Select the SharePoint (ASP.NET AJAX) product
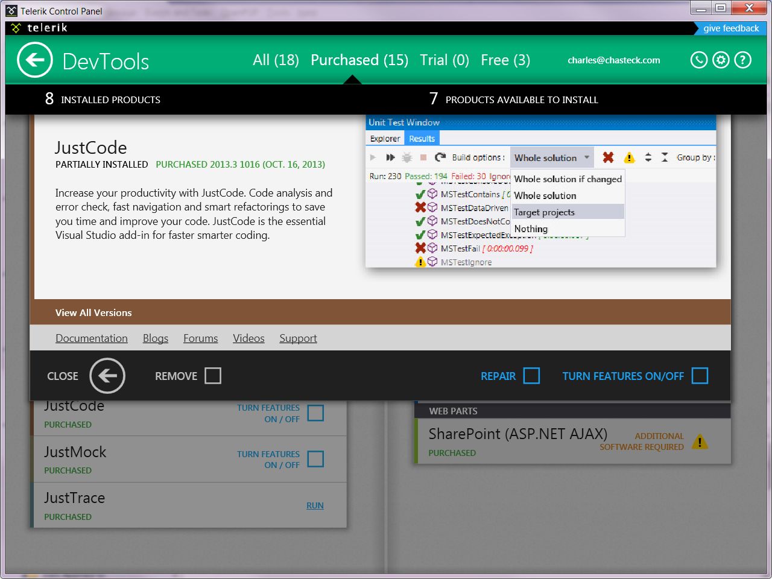 pos(572,441)
